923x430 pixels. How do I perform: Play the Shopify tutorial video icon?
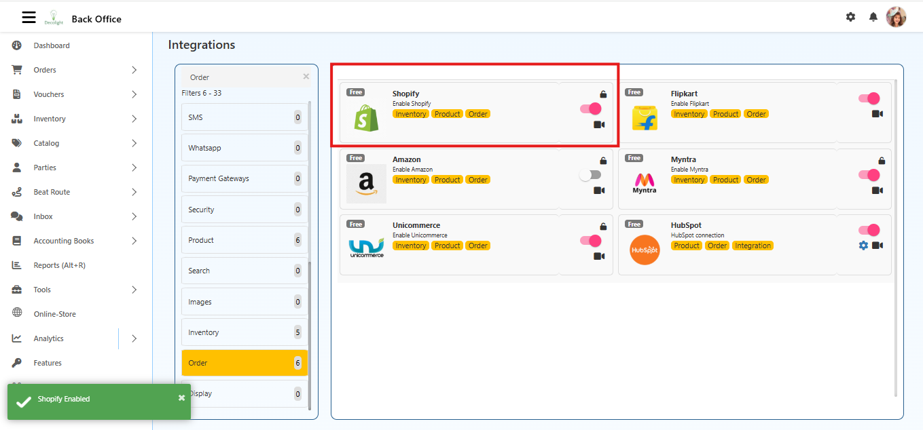(x=598, y=124)
